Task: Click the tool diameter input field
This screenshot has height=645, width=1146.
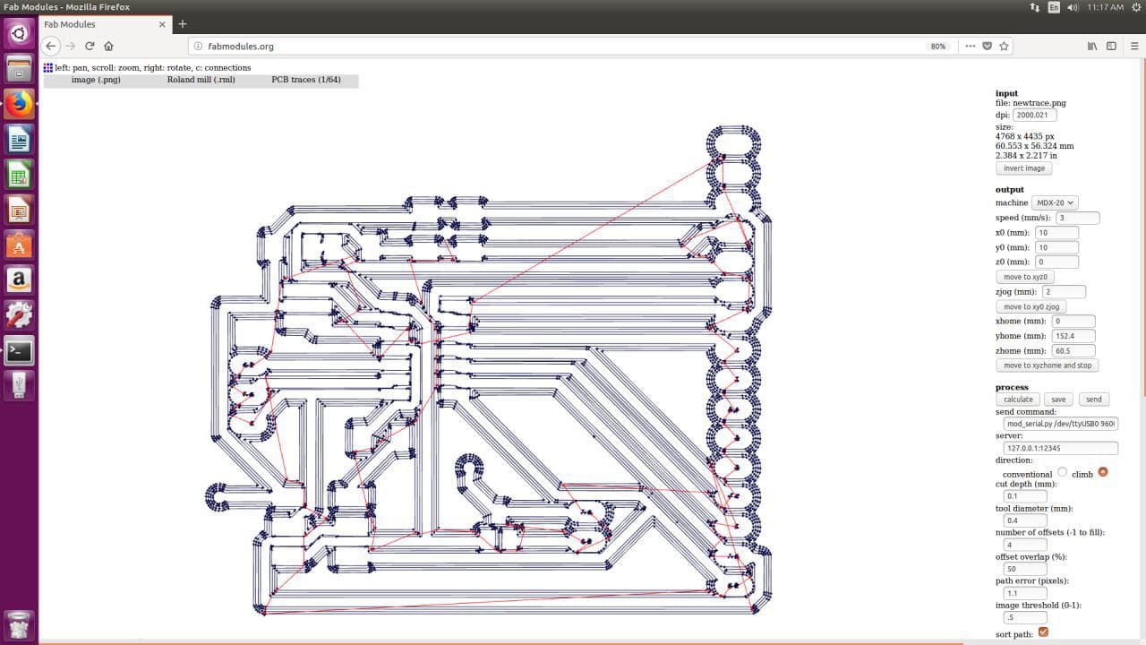Action: click(1025, 520)
